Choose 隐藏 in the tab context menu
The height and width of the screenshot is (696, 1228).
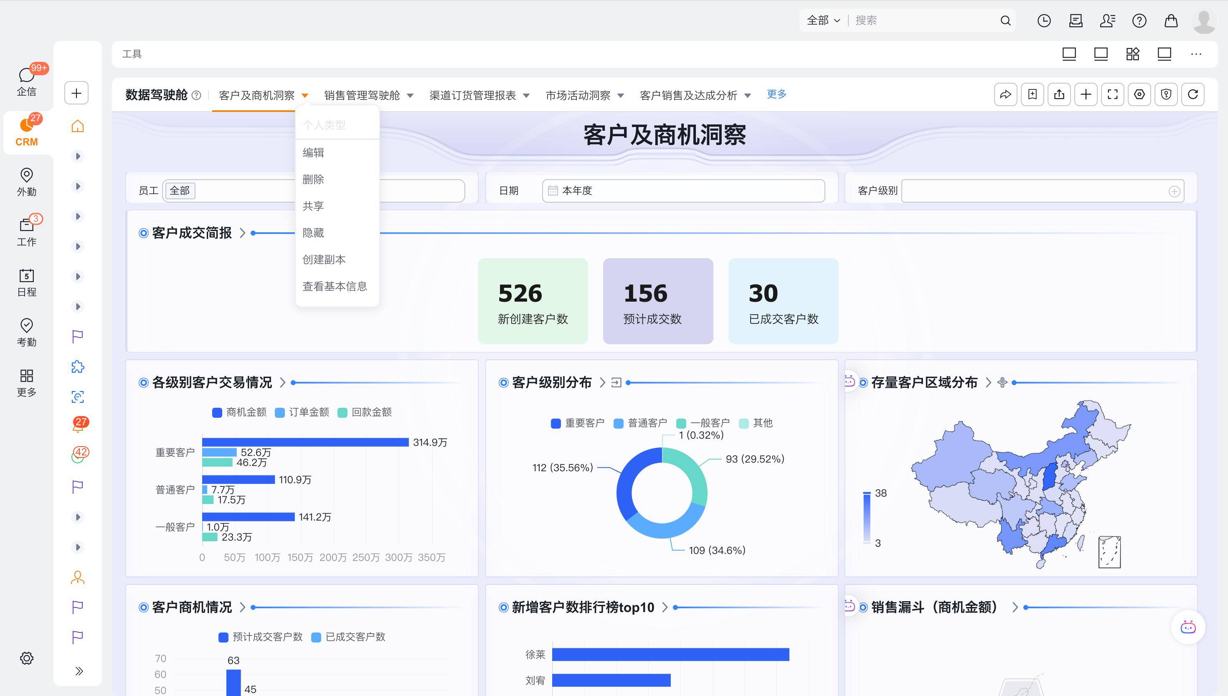[x=313, y=233]
